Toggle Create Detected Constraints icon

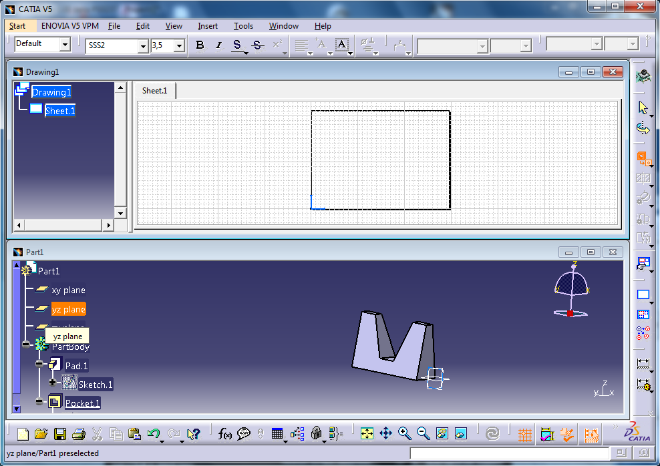tap(567, 435)
